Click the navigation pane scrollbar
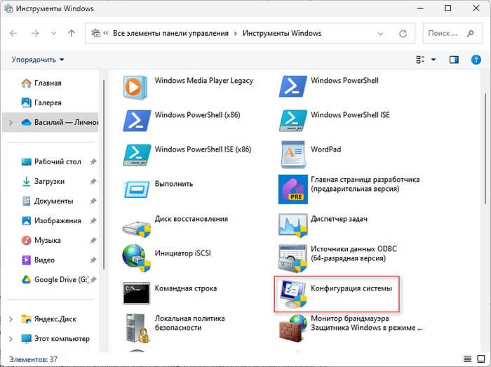 [104, 174]
